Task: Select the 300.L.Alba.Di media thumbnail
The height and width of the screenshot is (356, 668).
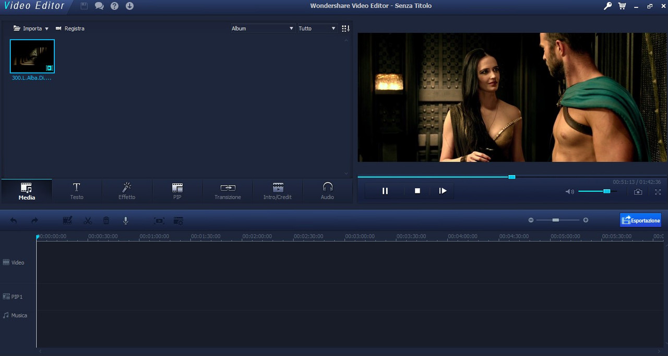Action: pos(32,56)
